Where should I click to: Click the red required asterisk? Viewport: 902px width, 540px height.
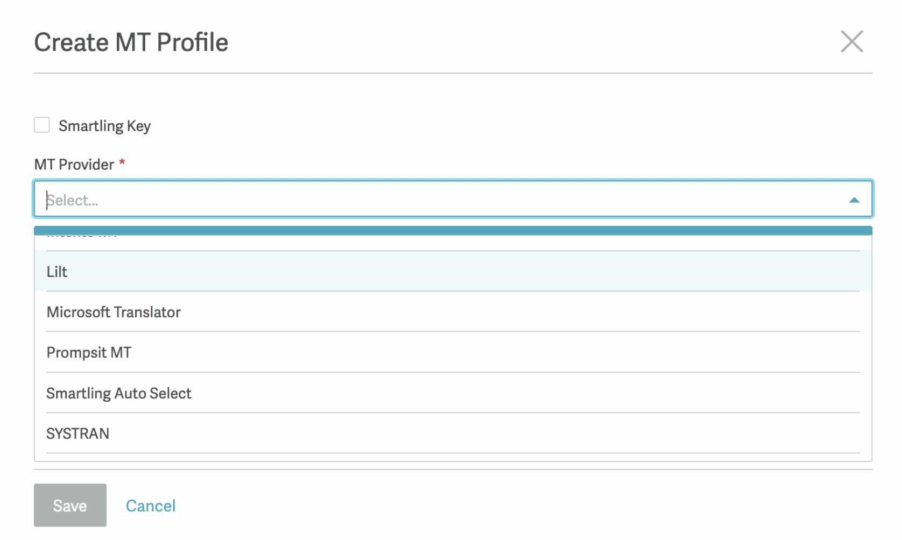122,162
